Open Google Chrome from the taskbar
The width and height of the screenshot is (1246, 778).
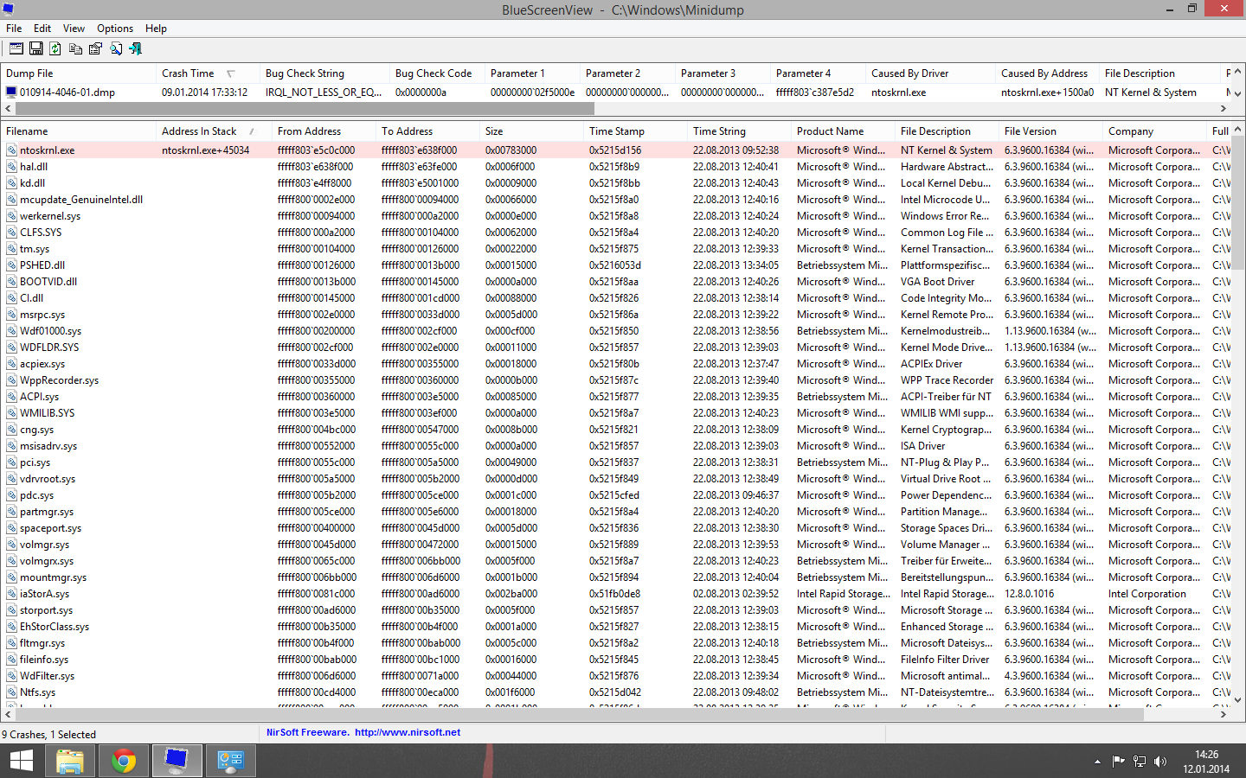(x=124, y=761)
